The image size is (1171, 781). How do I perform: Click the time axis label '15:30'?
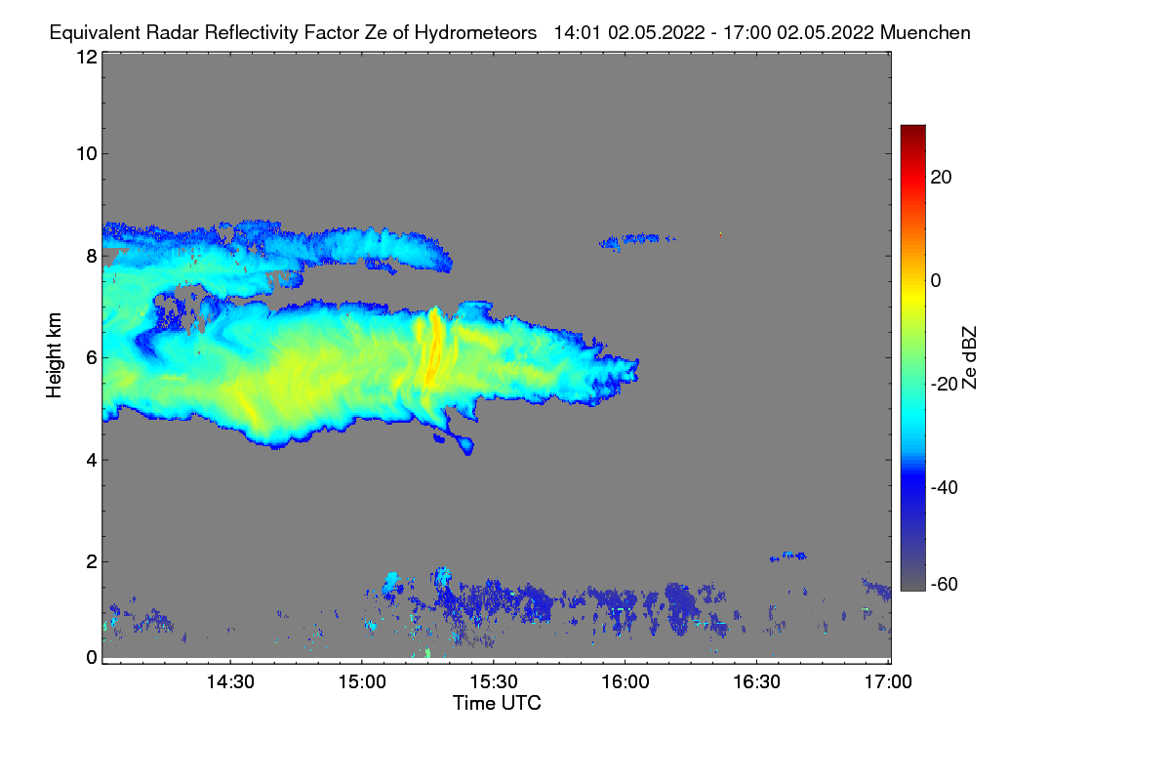coord(494,681)
